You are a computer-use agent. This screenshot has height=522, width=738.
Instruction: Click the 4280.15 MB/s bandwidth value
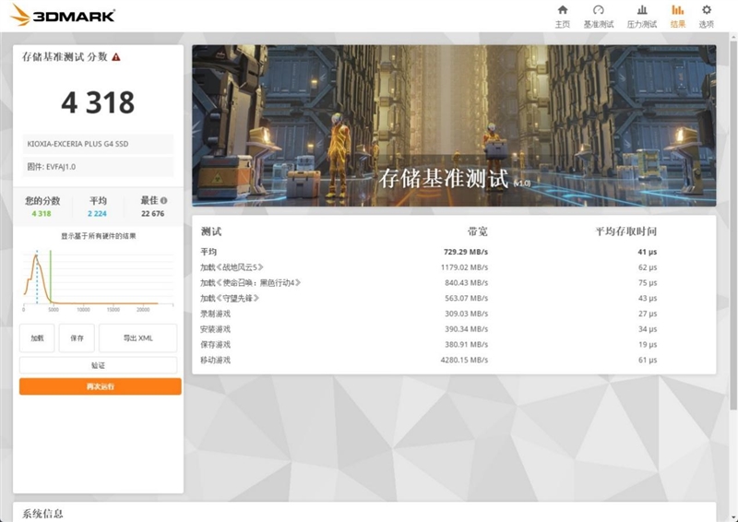[464, 360]
